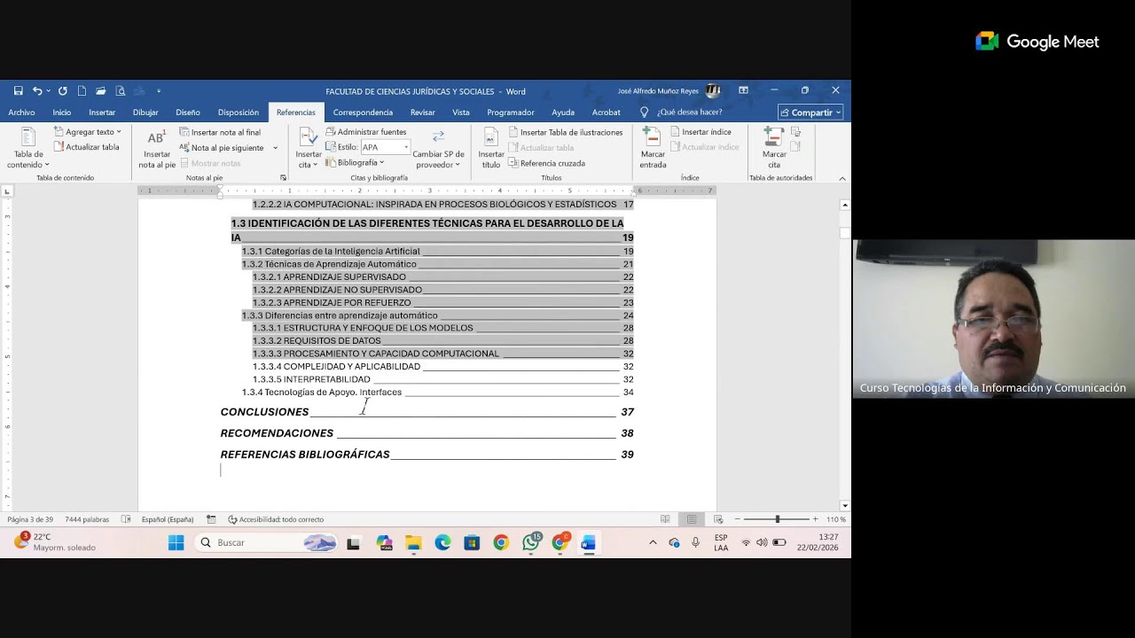Click the Save icon in the title bar
1135x638 pixels.
pyautogui.click(x=18, y=90)
